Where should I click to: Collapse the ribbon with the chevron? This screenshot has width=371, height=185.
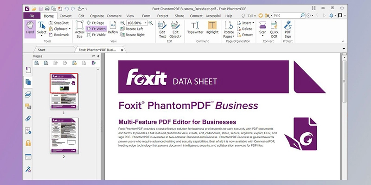click(x=343, y=41)
